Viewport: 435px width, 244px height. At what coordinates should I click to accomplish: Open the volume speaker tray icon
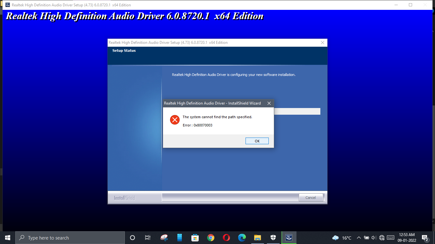pos(374,238)
